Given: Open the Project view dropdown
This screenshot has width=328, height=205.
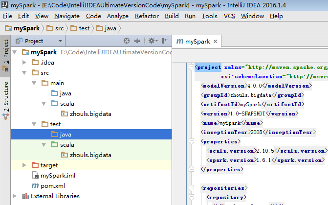Looking at the screenshot, I should point(60,41).
